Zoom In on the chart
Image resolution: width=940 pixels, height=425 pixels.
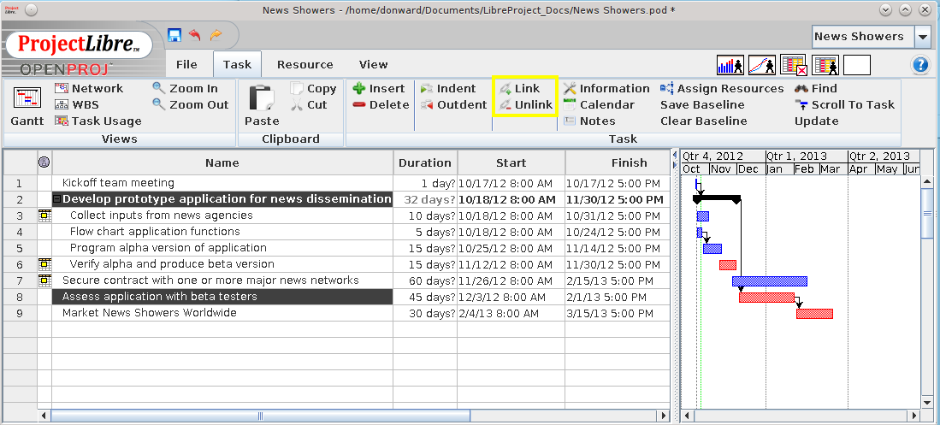[186, 89]
